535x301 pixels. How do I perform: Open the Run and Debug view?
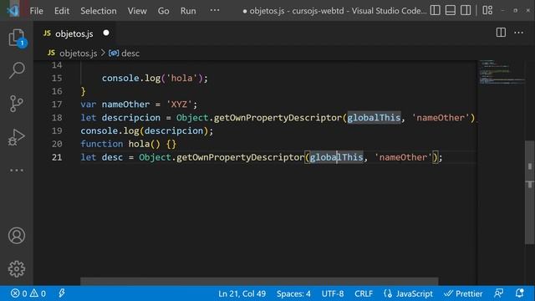click(x=17, y=137)
